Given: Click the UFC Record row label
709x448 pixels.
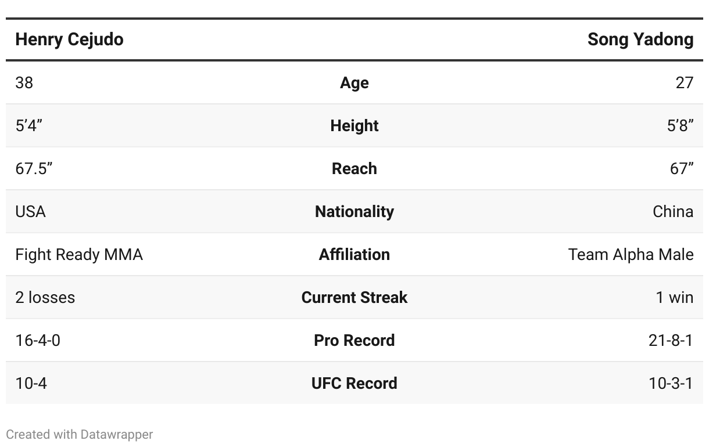Looking at the screenshot, I should [x=354, y=384].
